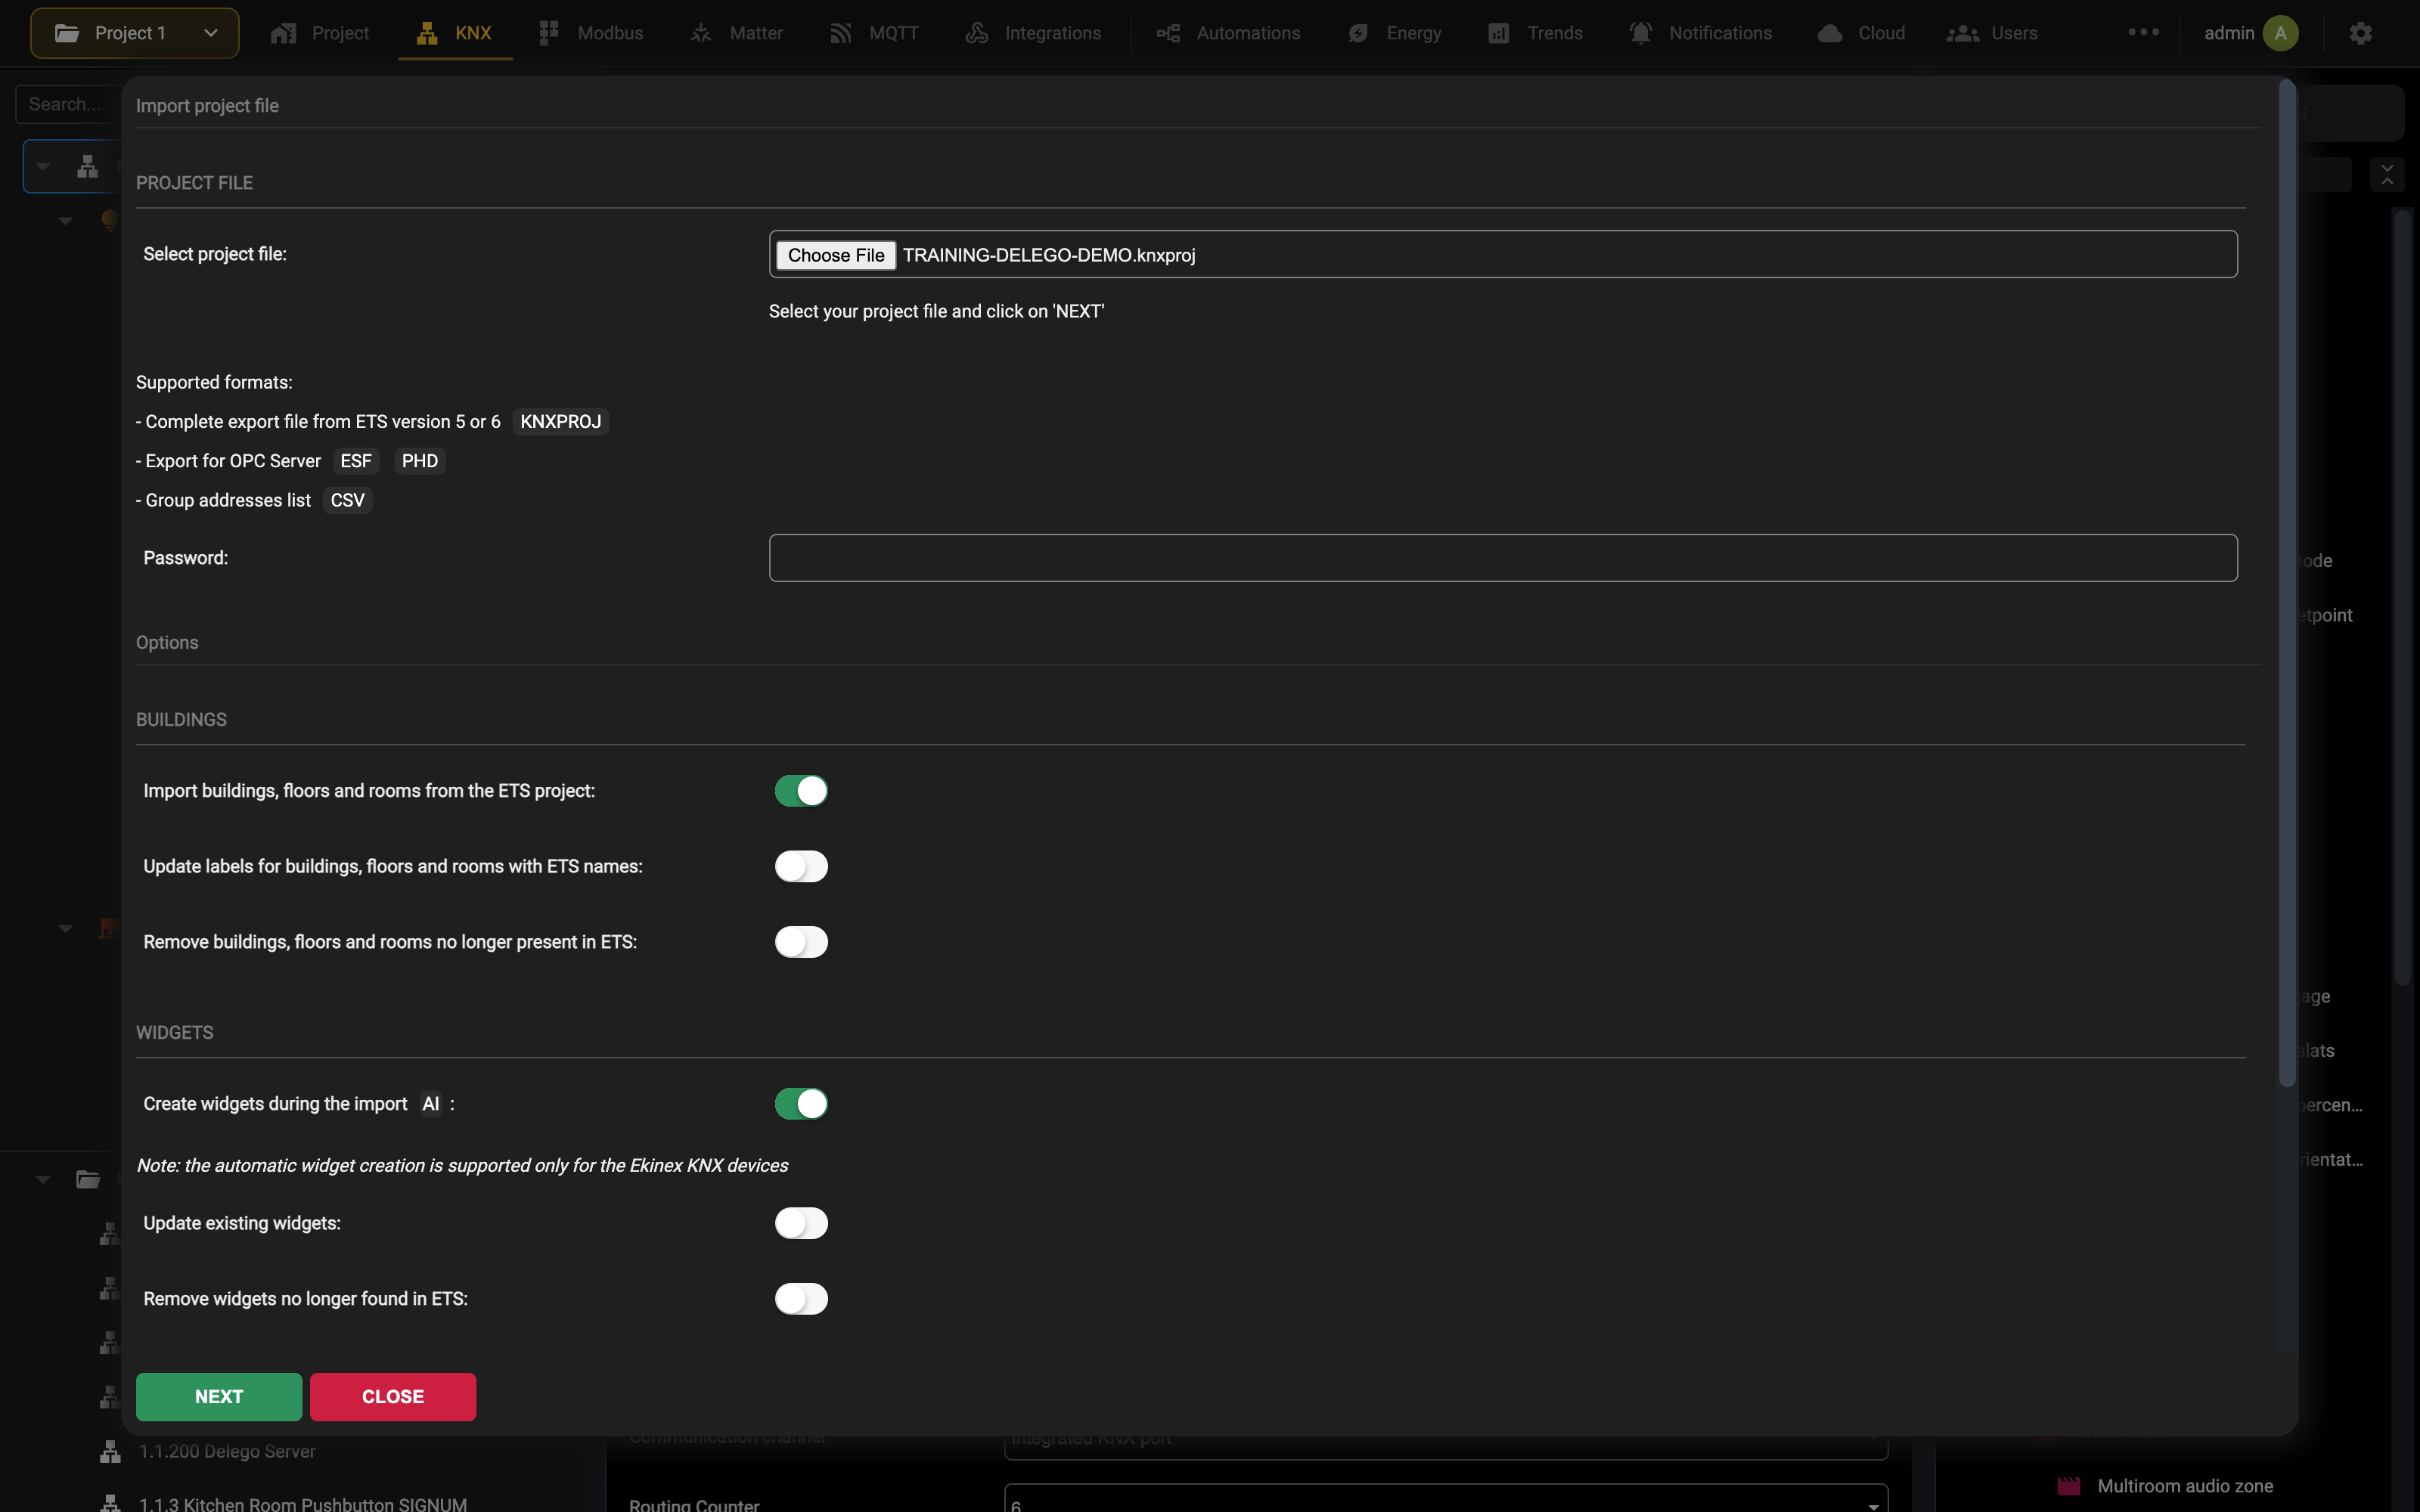Viewport: 2420px width, 1512px height.
Task: Select 1.1.3 Kitchen Room Pushbutton SIGNUM
Action: pyautogui.click(x=302, y=1503)
